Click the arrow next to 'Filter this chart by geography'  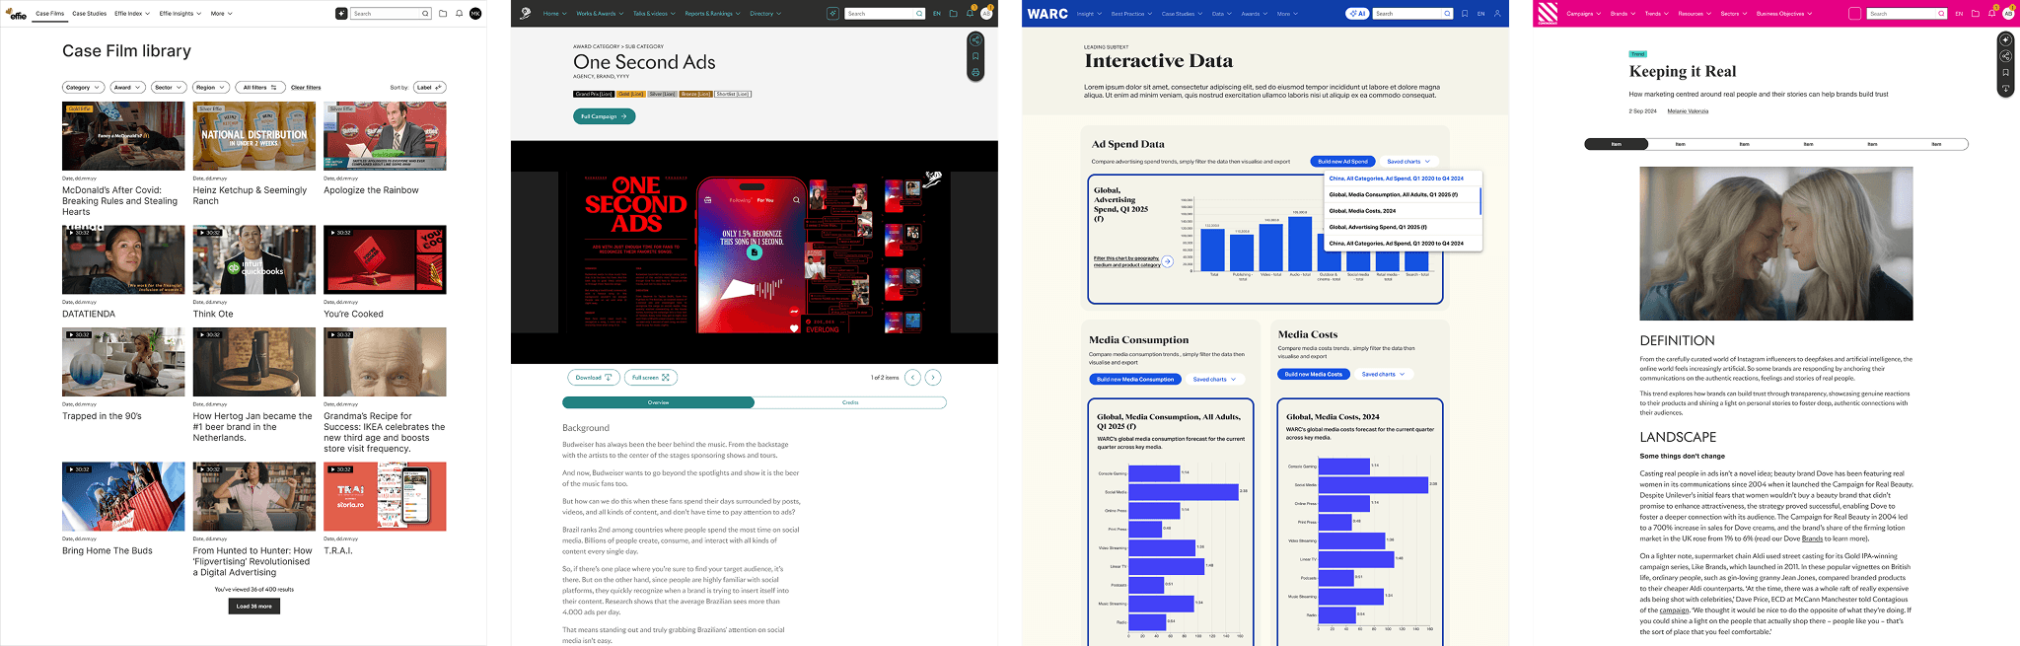coord(1168,261)
